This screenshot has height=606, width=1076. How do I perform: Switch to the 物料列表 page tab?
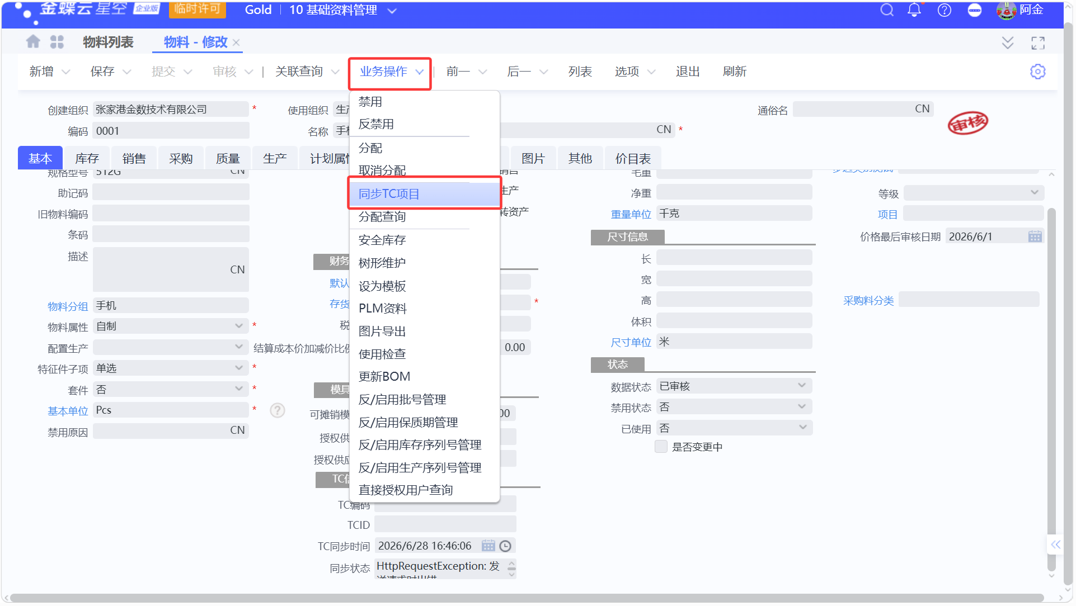click(109, 42)
